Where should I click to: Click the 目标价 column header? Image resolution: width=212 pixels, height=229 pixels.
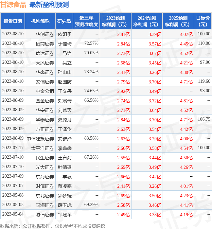(203, 21)
